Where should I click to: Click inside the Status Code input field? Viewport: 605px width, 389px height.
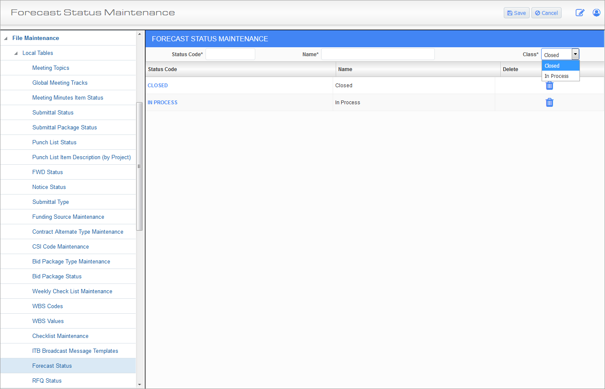(230, 54)
